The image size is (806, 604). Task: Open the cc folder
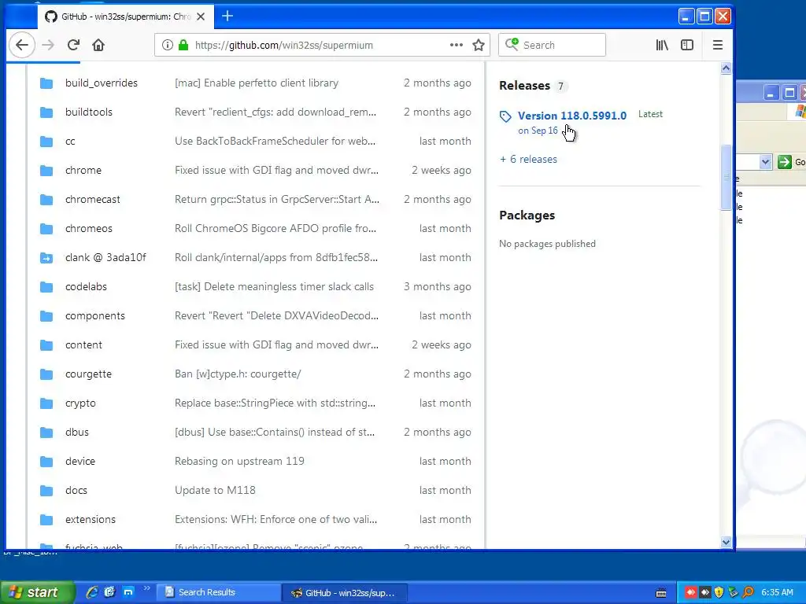(70, 142)
